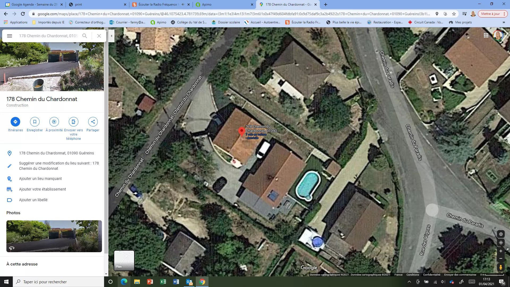Send to phone via Envoyer vers votre téléphone
The width and height of the screenshot is (510, 287).
tap(74, 129)
